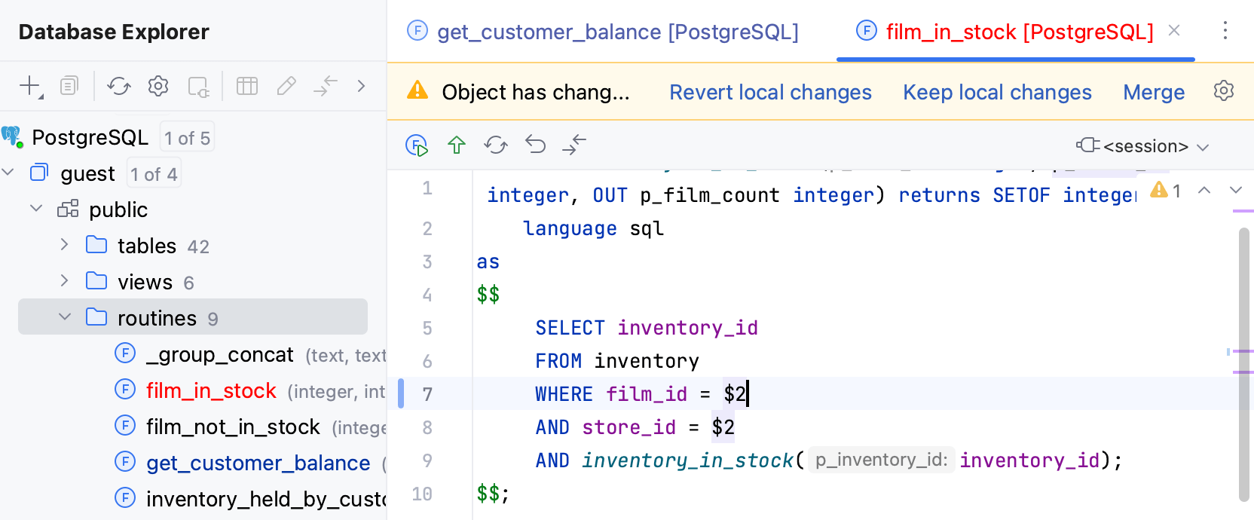Open notification settings gear icon

tap(1224, 91)
